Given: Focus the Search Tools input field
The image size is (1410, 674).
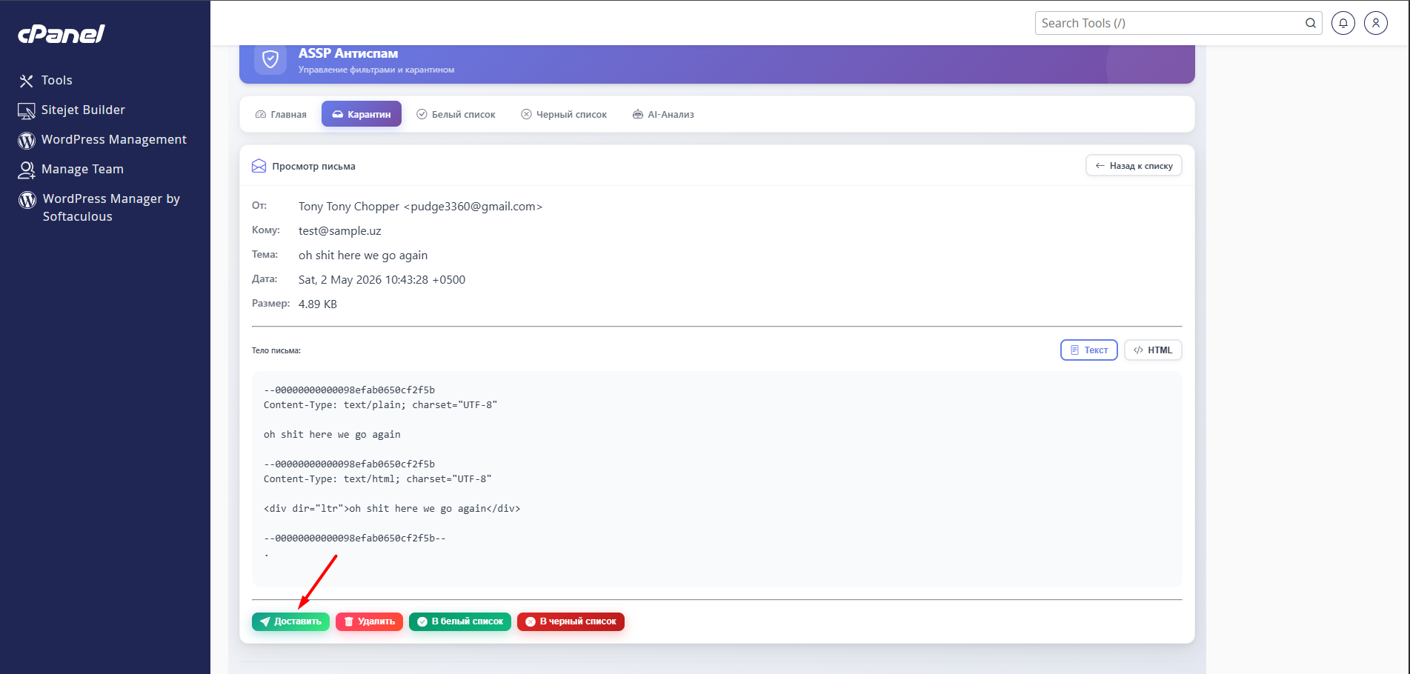Looking at the screenshot, I should click(x=1171, y=23).
